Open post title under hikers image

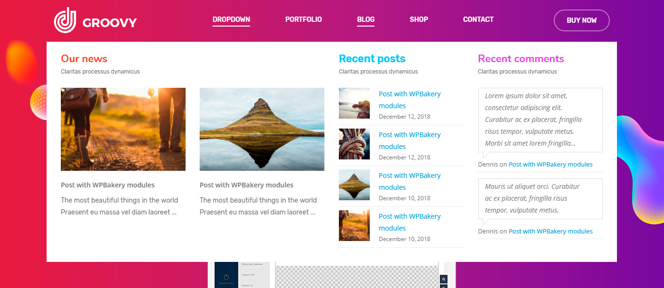[x=107, y=185]
